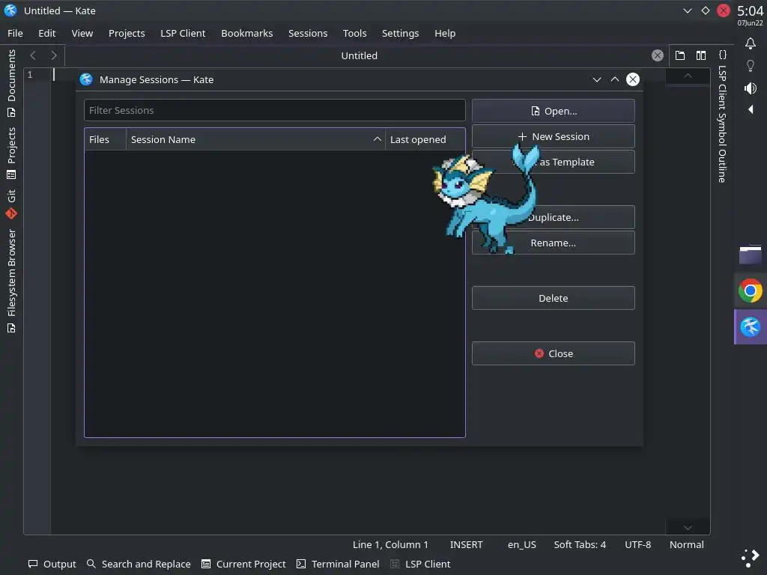This screenshot has height=575, width=767.
Task: Click the session as Template button
Action: 554,162
